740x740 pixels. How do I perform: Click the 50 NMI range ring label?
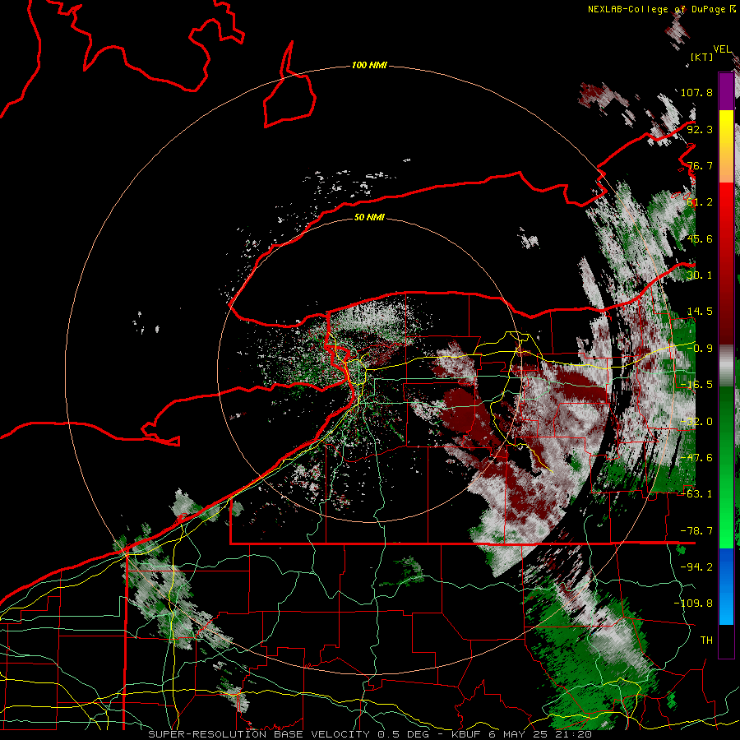(x=369, y=218)
